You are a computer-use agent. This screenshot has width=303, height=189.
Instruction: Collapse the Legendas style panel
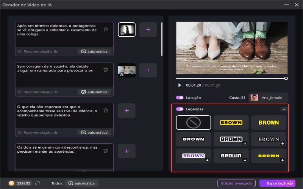tap(284, 109)
